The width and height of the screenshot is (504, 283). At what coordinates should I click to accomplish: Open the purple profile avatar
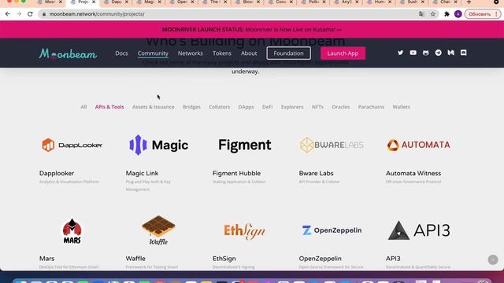click(458, 14)
